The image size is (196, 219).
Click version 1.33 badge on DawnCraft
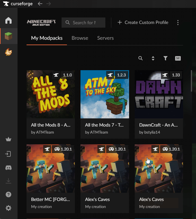pyautogui.click(x=176, y=75)
